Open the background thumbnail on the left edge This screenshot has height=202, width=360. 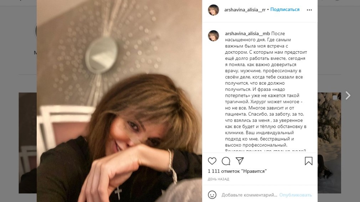pyautogui.click(x=27, y=143)
